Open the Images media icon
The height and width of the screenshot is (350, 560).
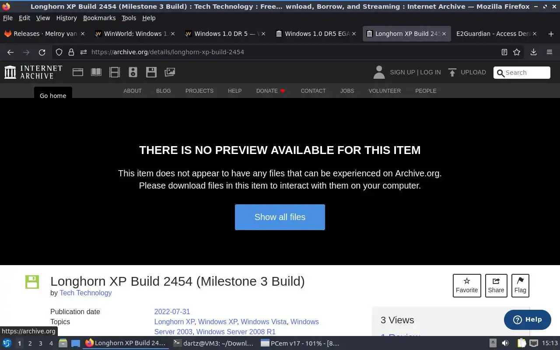(x=170, y=72)
